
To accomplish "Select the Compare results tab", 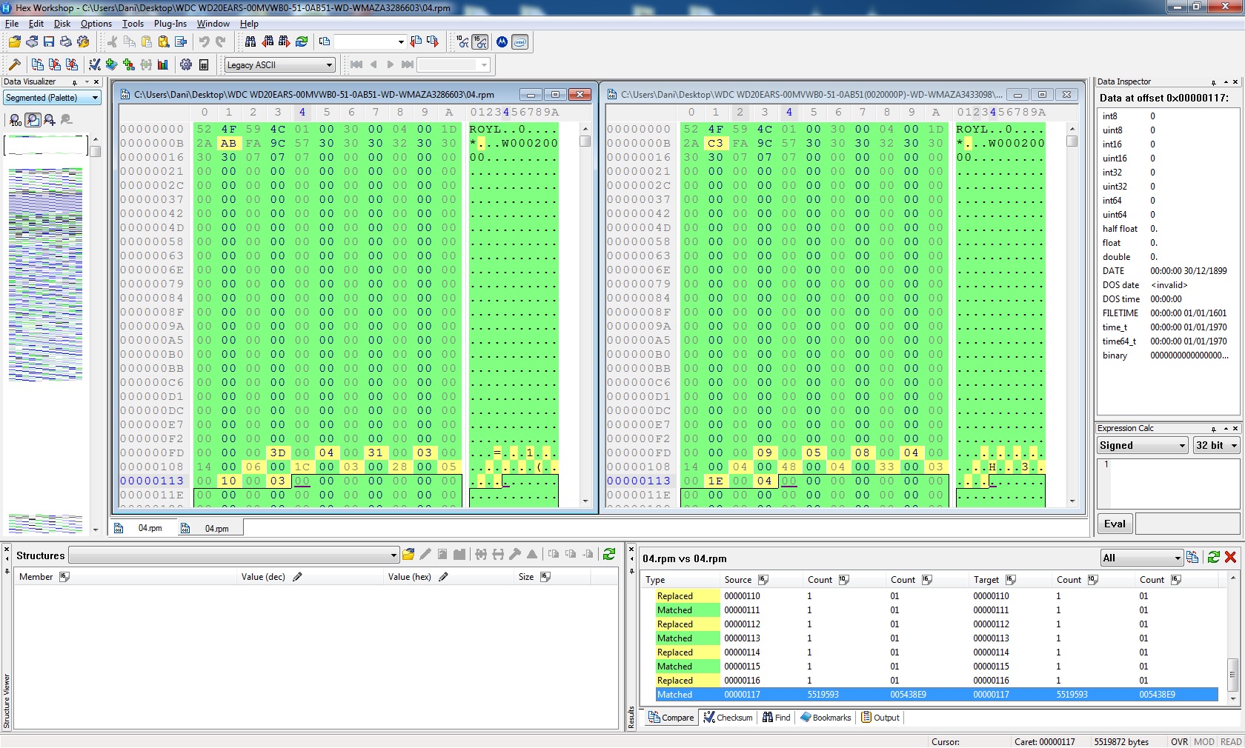I will 671,718.
